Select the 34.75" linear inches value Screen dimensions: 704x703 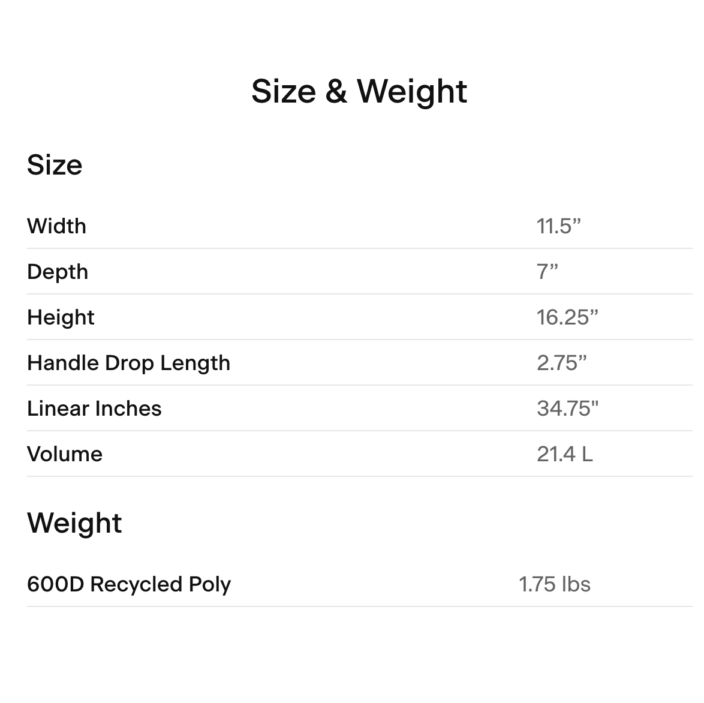tap(567, 408)
